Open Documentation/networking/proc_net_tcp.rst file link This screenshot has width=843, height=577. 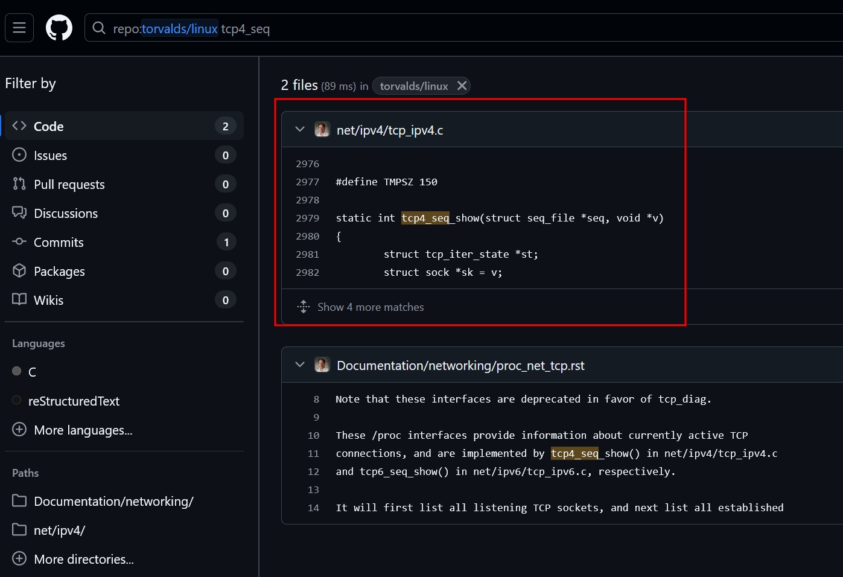[460, 365]
